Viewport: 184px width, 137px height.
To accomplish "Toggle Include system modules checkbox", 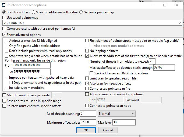I will point(7,88).
